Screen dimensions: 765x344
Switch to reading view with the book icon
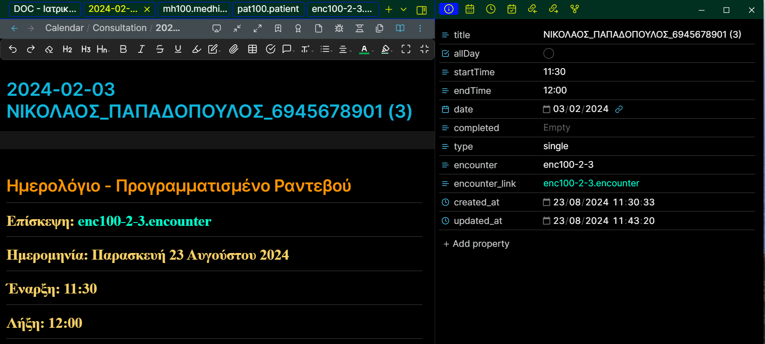point(400,29)
